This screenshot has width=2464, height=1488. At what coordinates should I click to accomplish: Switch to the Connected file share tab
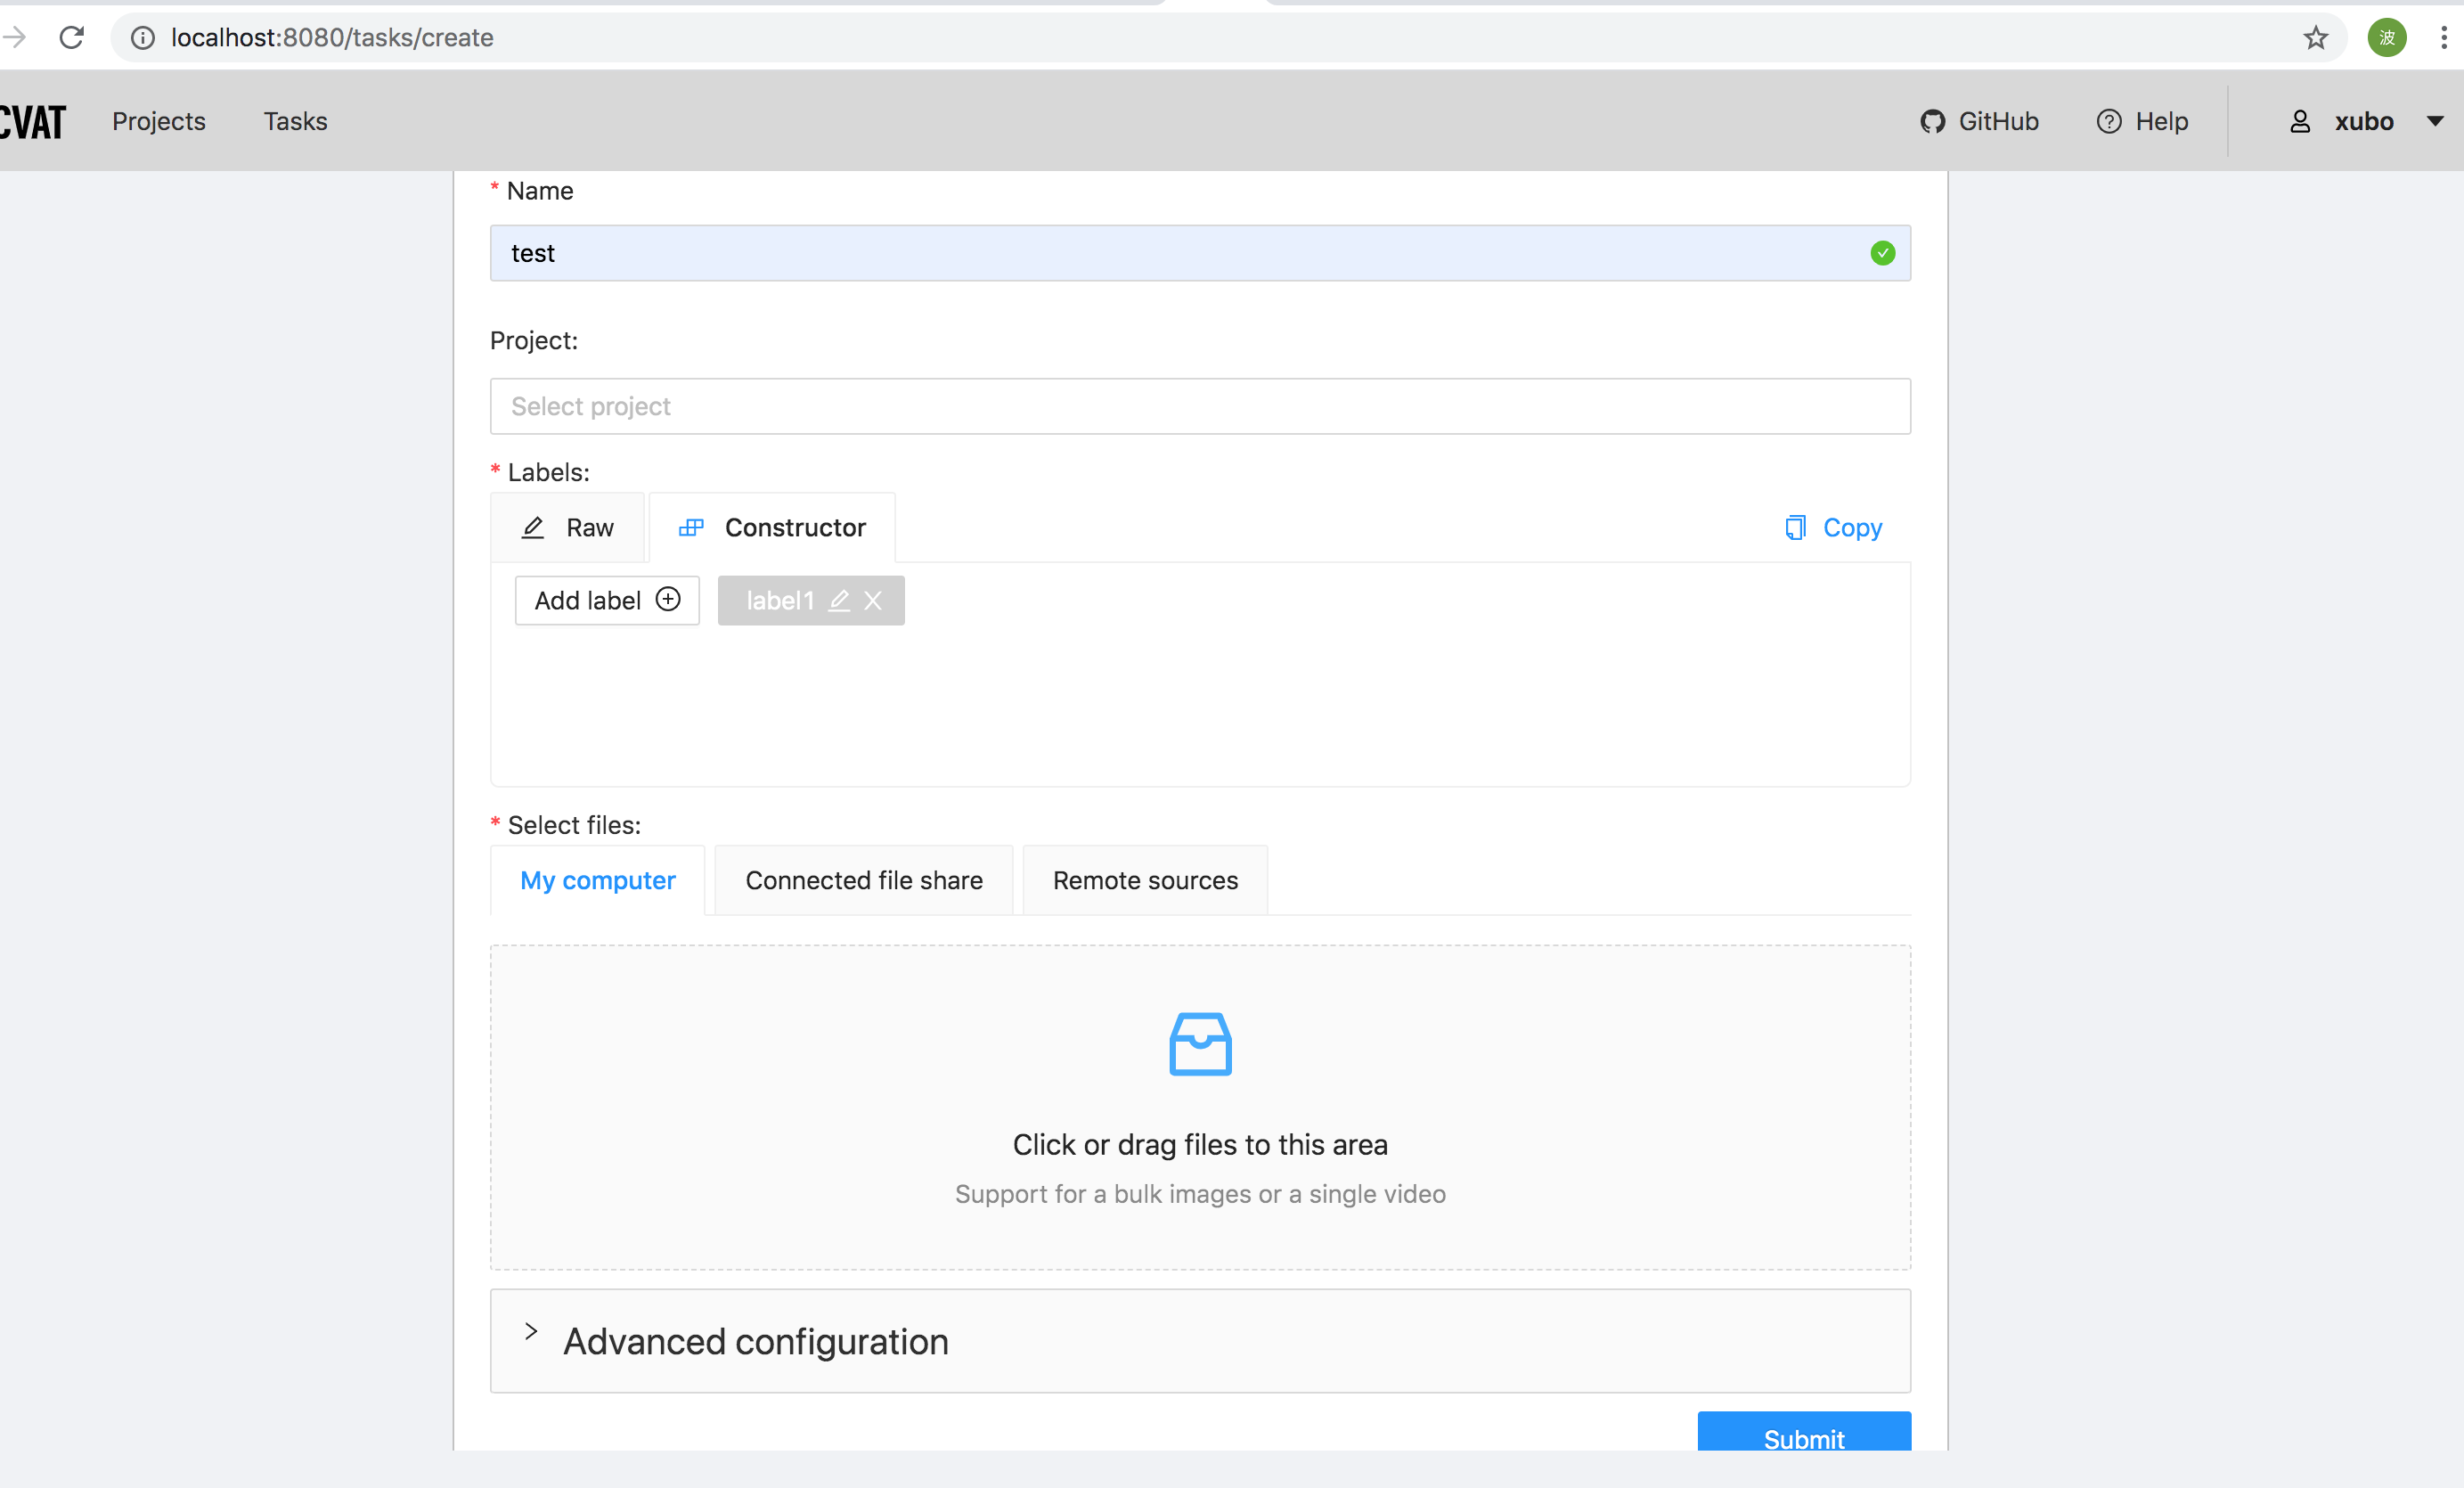pyautogui.click(x=863, y=880)
